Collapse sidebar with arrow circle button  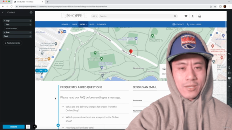coord(35,127)
